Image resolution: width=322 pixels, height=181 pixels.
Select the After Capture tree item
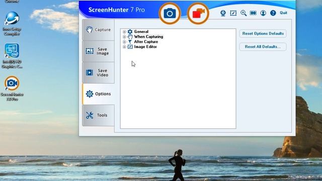point(146,42)
